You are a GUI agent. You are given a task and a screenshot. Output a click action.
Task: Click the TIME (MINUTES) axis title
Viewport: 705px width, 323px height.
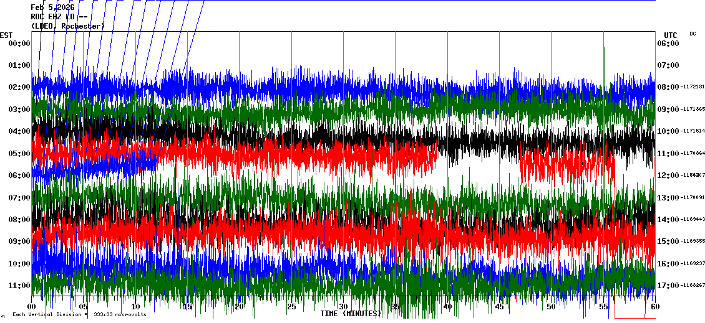click(x=351, y=314)
